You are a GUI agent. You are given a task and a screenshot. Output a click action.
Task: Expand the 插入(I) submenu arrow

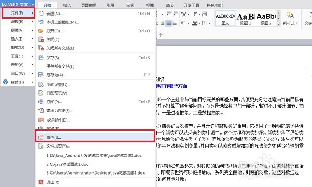(32, 39)
